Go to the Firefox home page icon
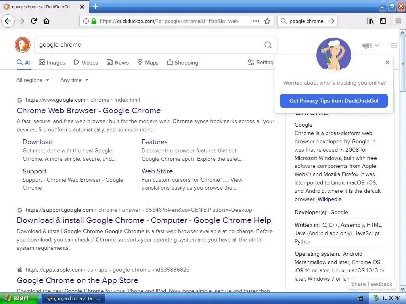The image size is (406, 304). point(46,21)
